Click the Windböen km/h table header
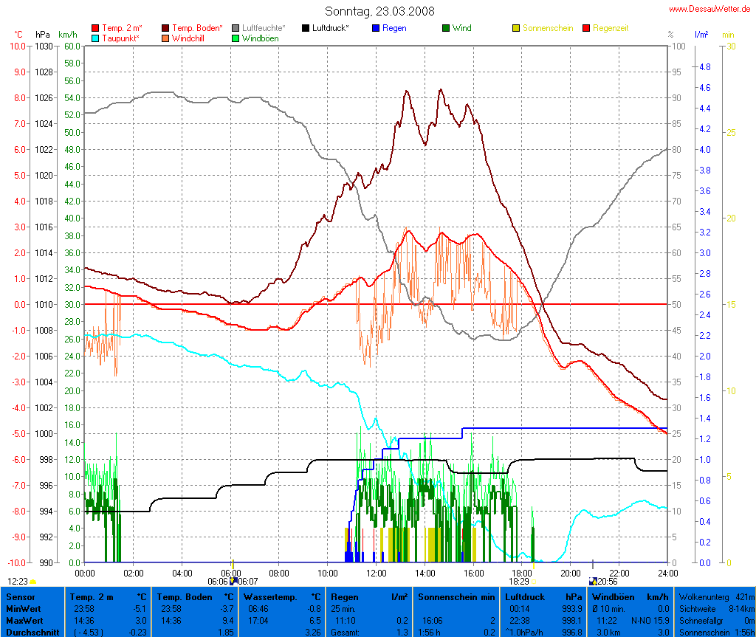 tap(613, 596)
